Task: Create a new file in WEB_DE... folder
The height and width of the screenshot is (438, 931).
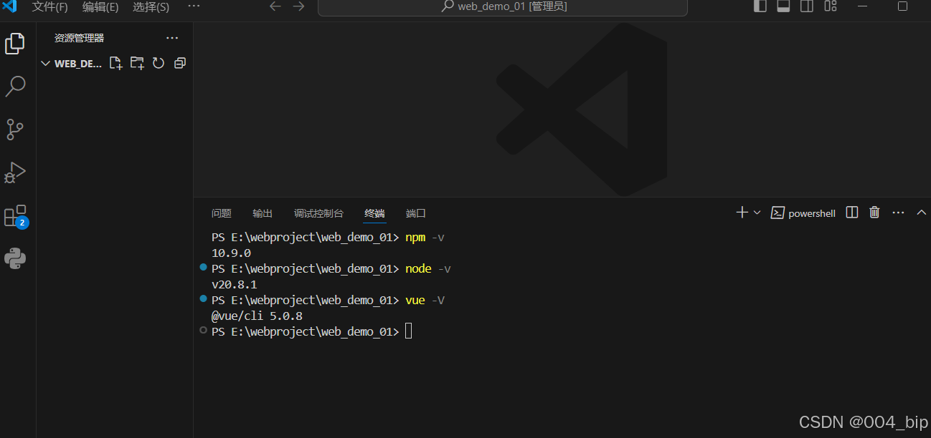Action: point(115,63)
